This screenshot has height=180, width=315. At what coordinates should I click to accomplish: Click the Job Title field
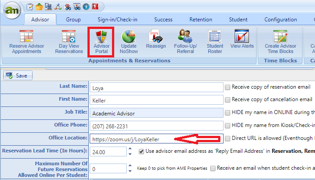pyautogui.click(x=157, y=113)
